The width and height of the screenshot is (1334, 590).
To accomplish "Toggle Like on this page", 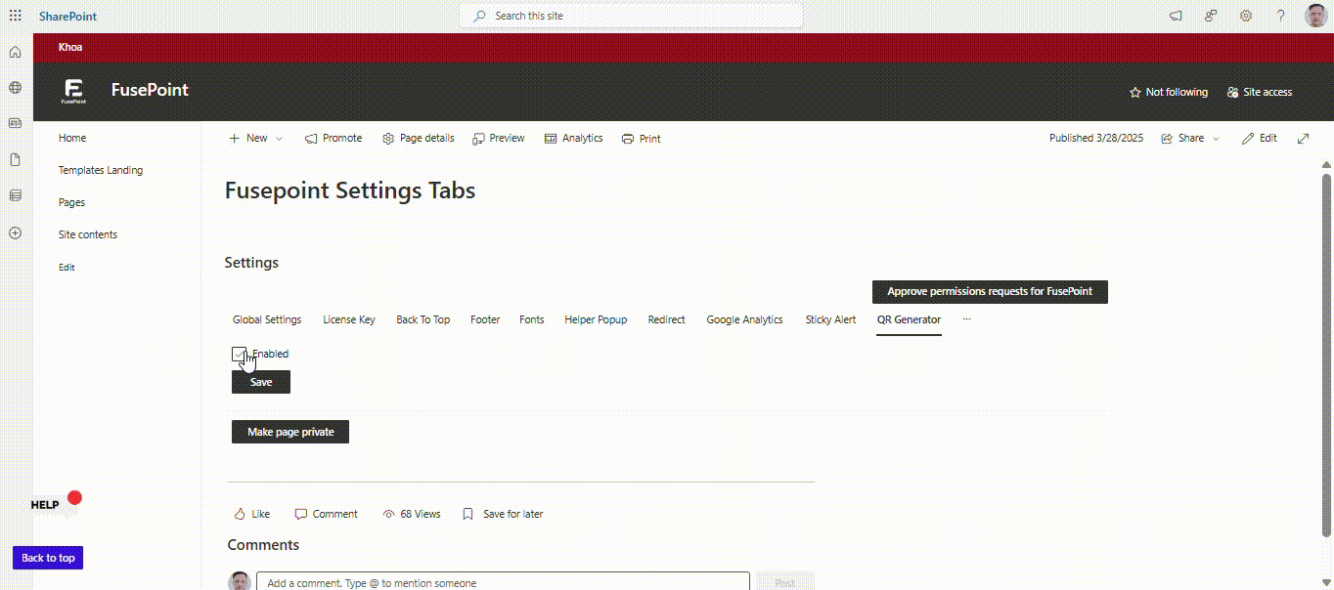I will point(251,514).
